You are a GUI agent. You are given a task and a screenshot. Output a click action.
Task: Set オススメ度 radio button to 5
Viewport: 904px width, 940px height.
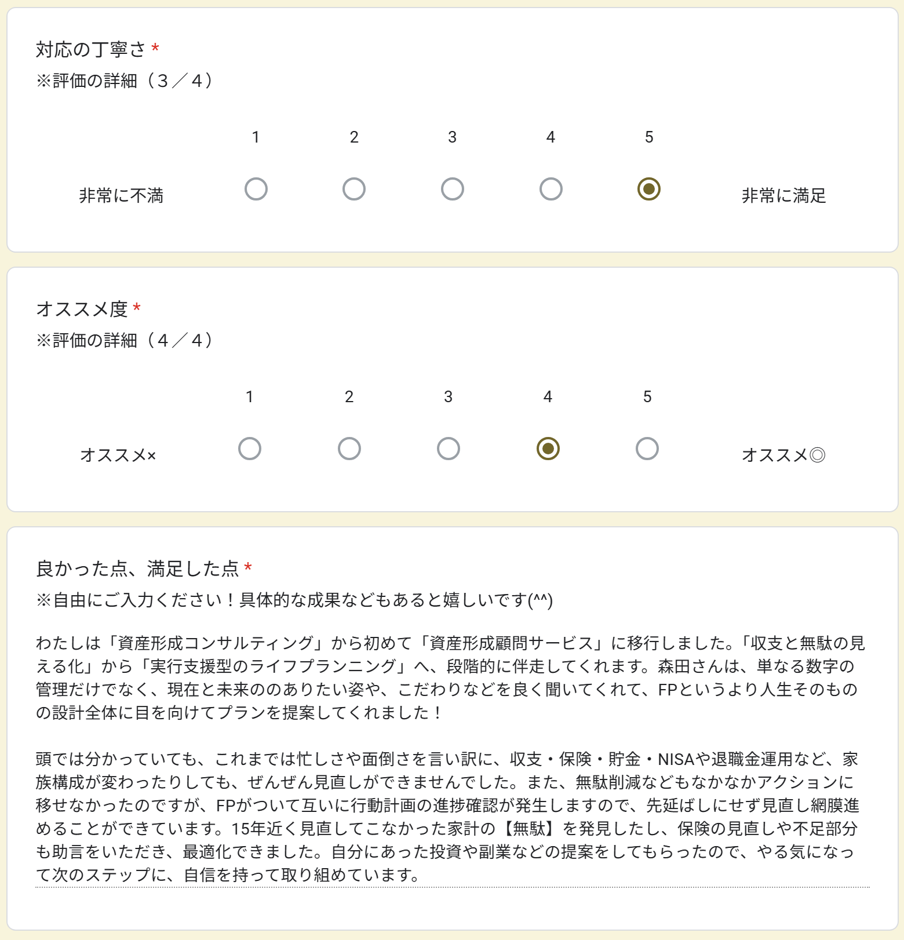(647, 449)
